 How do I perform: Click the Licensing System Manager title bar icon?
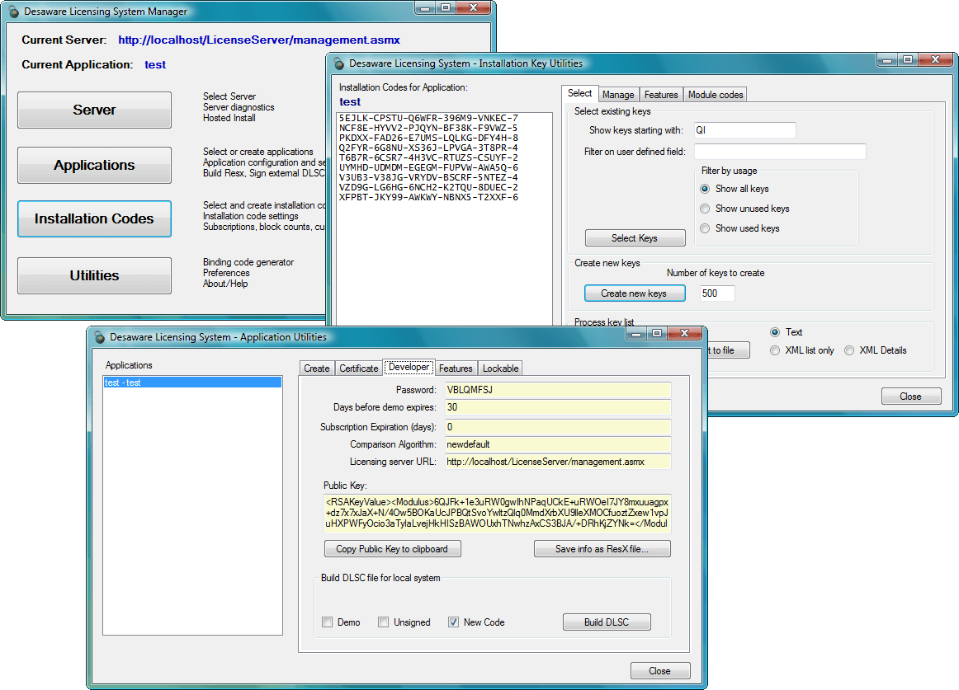tap(14, 12)
